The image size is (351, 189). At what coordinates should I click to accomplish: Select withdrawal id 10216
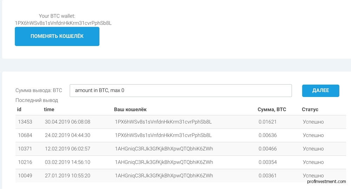(x=25, y=162)
